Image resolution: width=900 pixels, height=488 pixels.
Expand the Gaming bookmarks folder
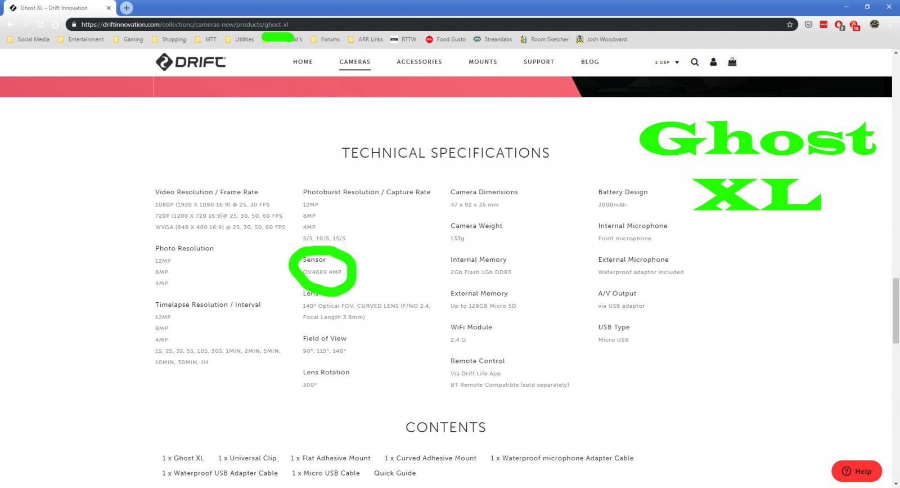128,39
